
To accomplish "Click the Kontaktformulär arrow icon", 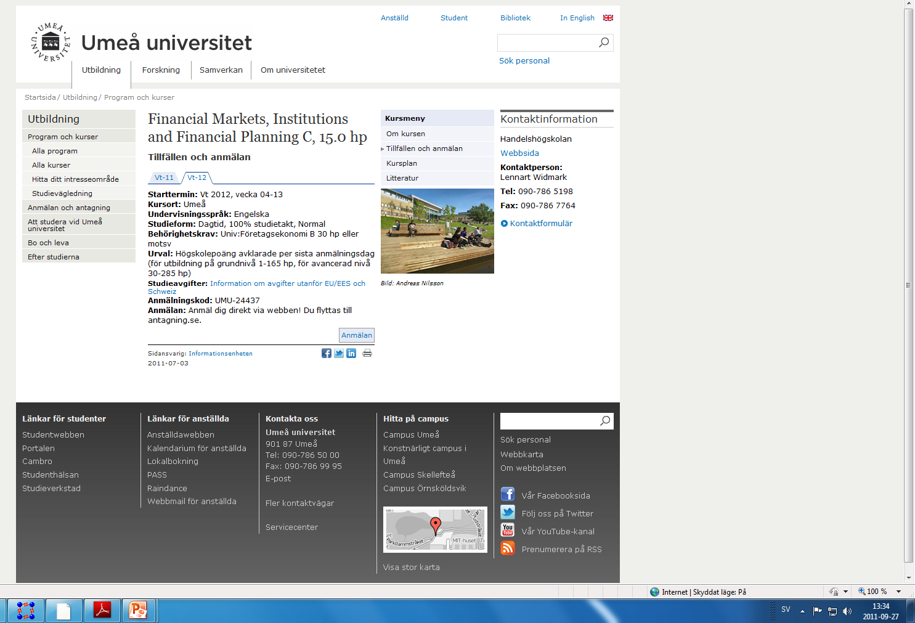I will tap(504, 224).
